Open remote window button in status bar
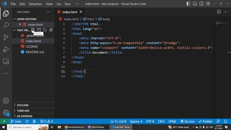The height and width of the screenshot is (130, 231). pos(4,121)
